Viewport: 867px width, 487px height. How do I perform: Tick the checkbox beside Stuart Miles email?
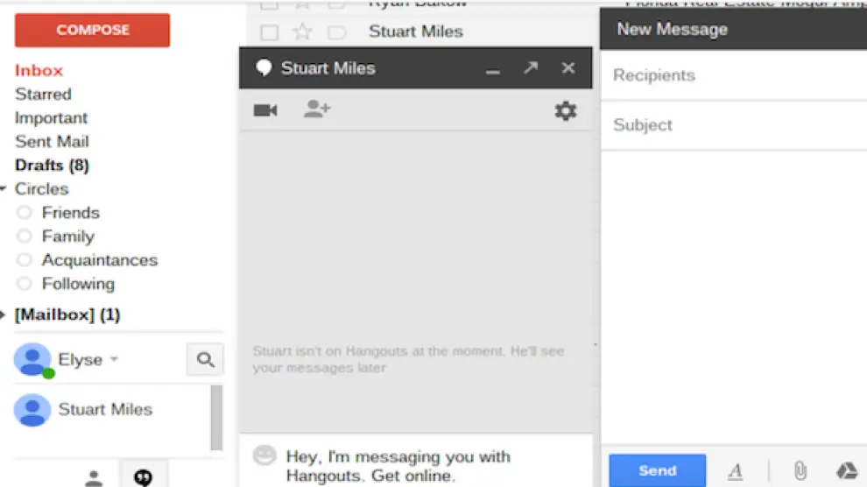pyautogui.click(x=270, y=32)
